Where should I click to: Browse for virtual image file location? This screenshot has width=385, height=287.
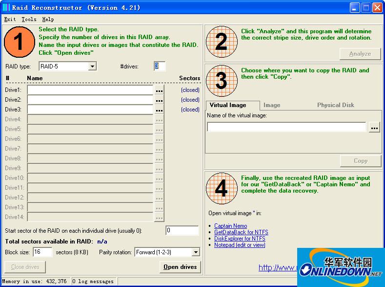(374, 128)
